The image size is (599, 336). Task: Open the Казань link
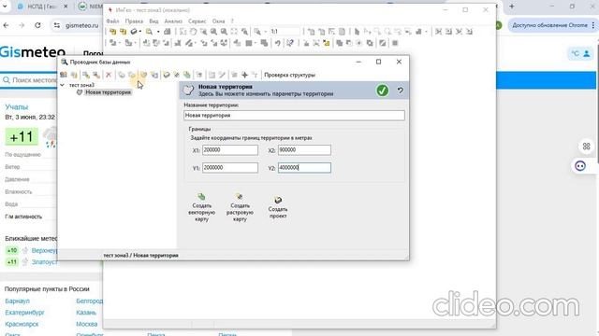86,313
